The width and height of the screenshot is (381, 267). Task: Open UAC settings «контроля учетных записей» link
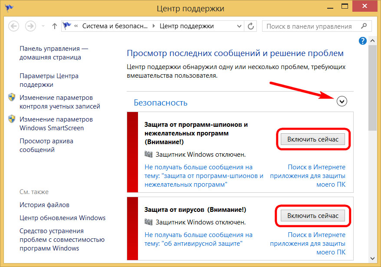click(60, 102)
